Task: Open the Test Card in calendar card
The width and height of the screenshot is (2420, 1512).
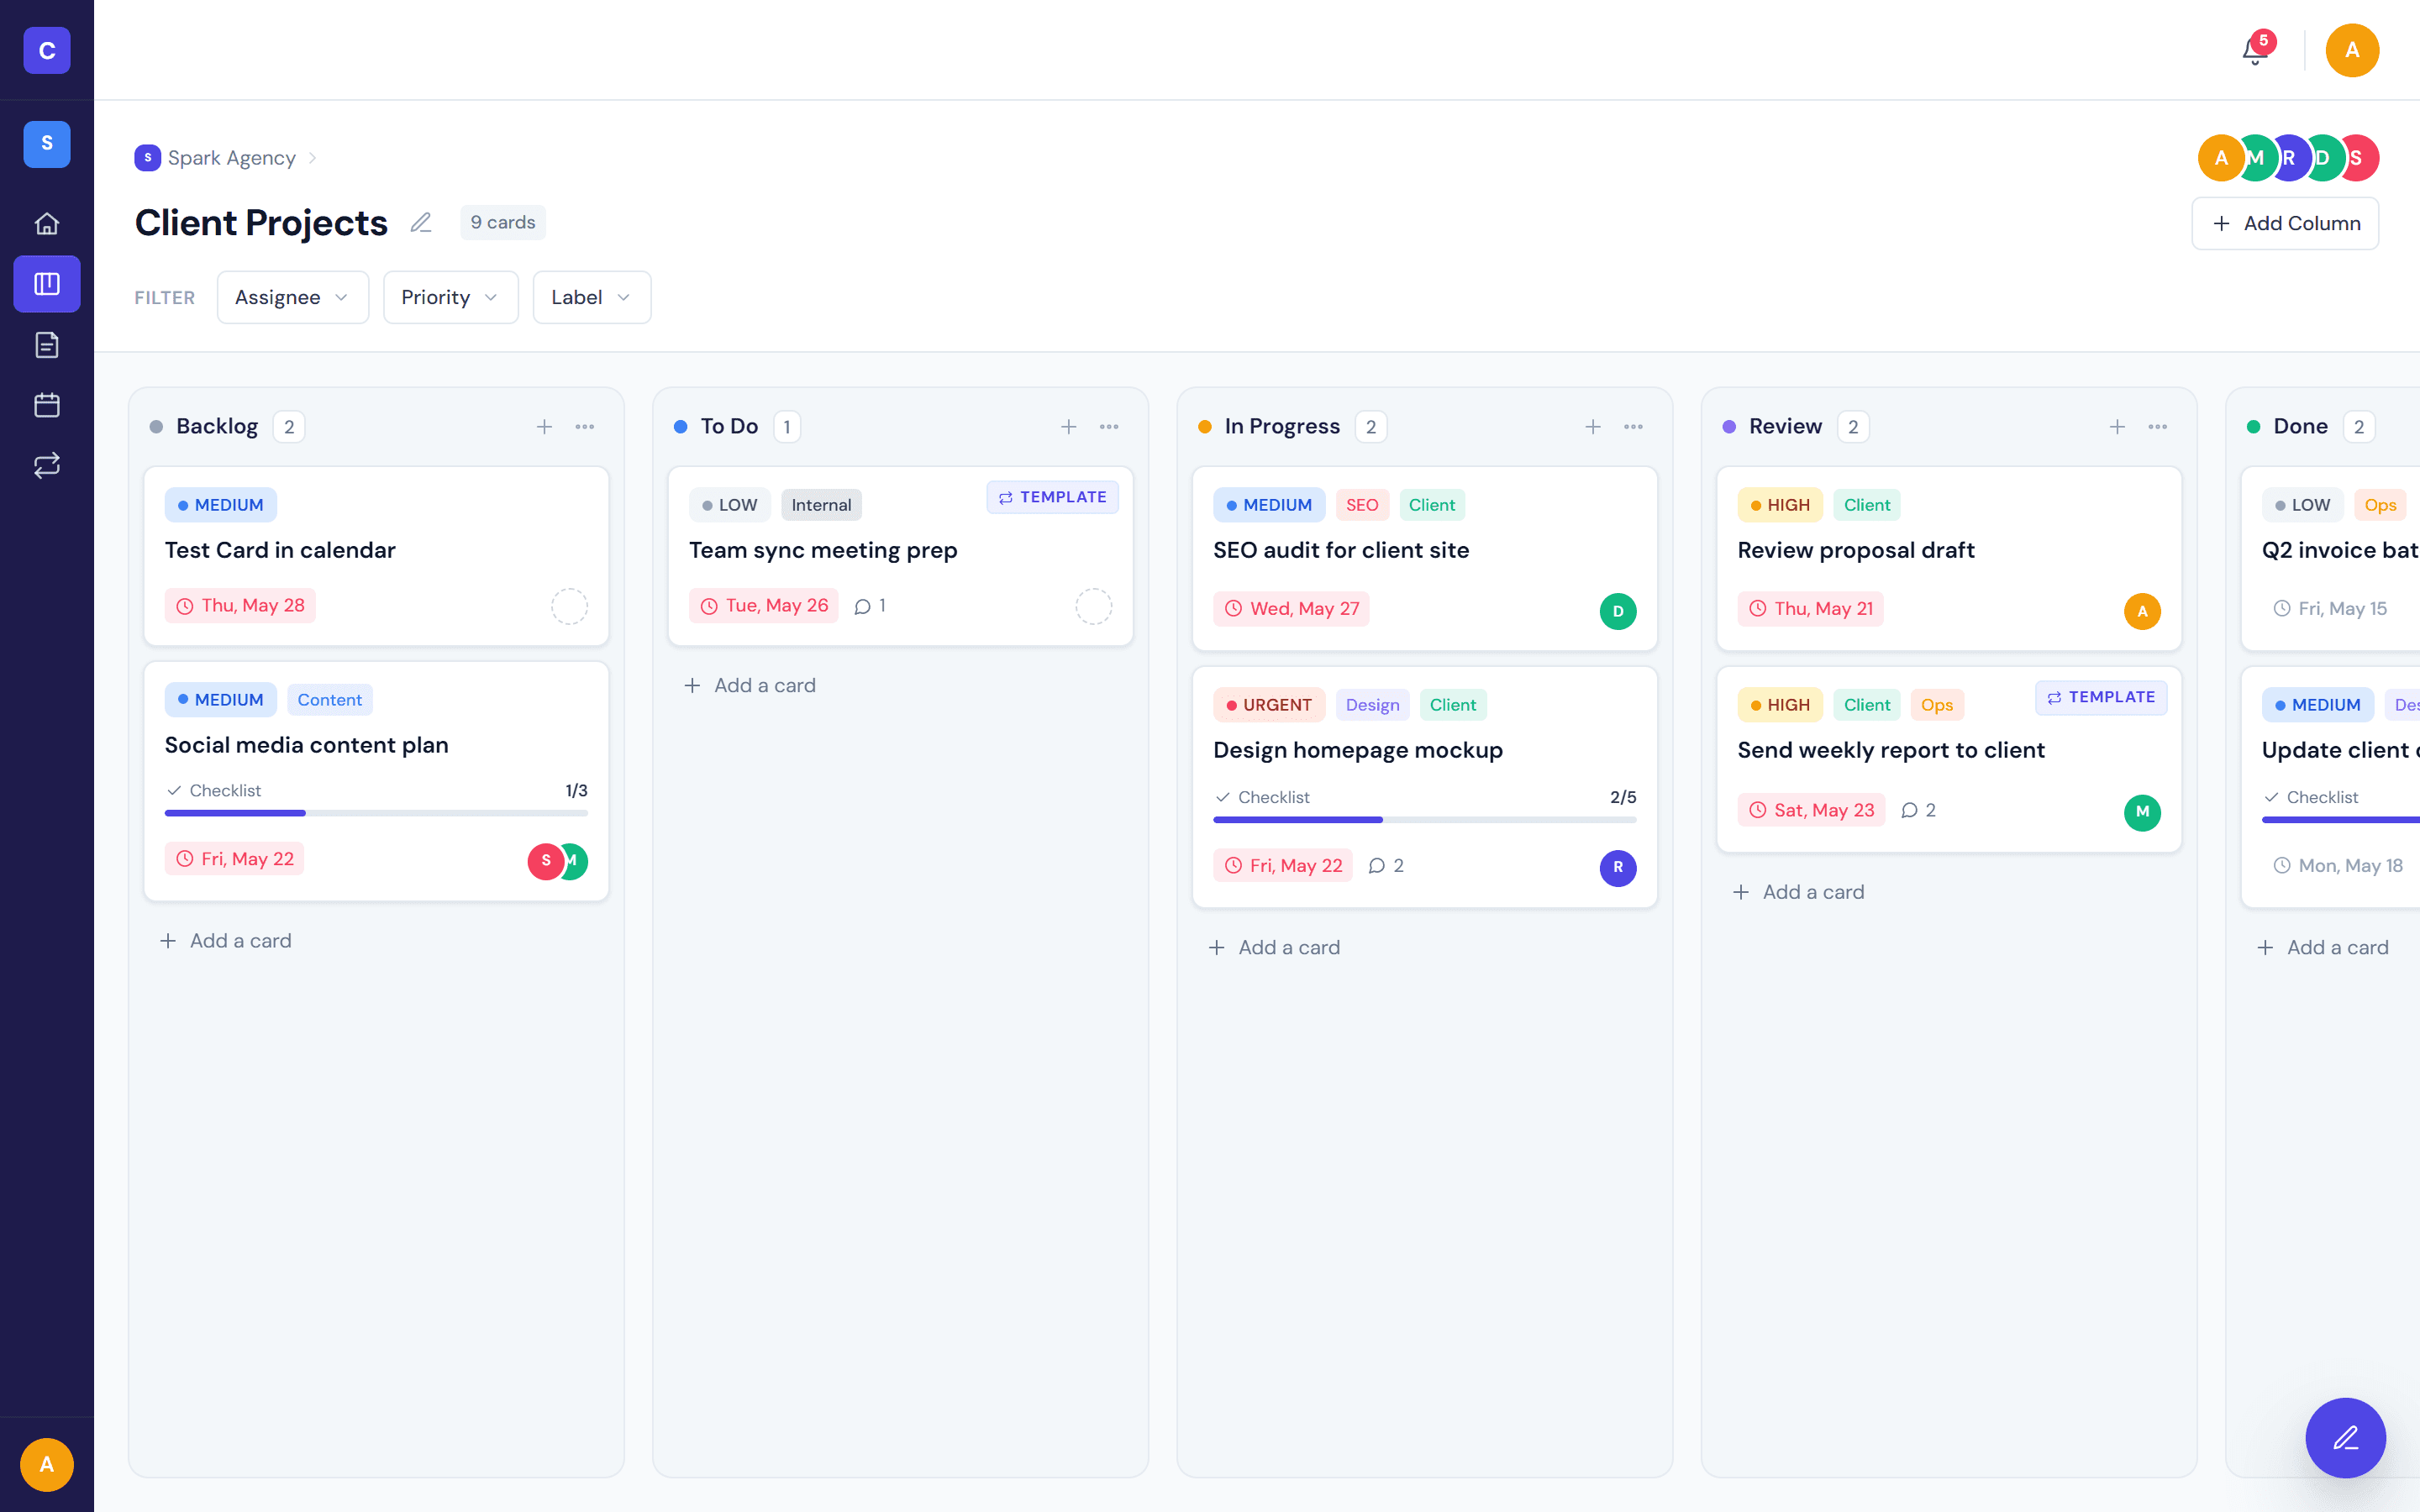Action: 376,556
